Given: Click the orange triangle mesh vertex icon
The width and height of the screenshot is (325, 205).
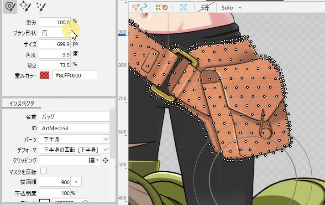Looking at the screenshot, I should tap(136, 8).
